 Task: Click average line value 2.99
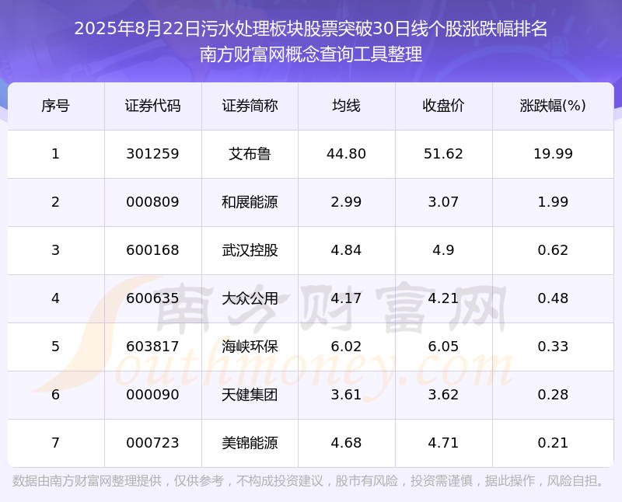tap(346, 202)
